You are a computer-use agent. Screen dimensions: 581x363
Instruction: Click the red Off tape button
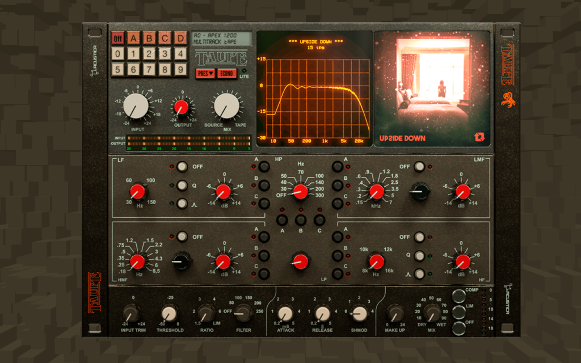click(118, 38)
